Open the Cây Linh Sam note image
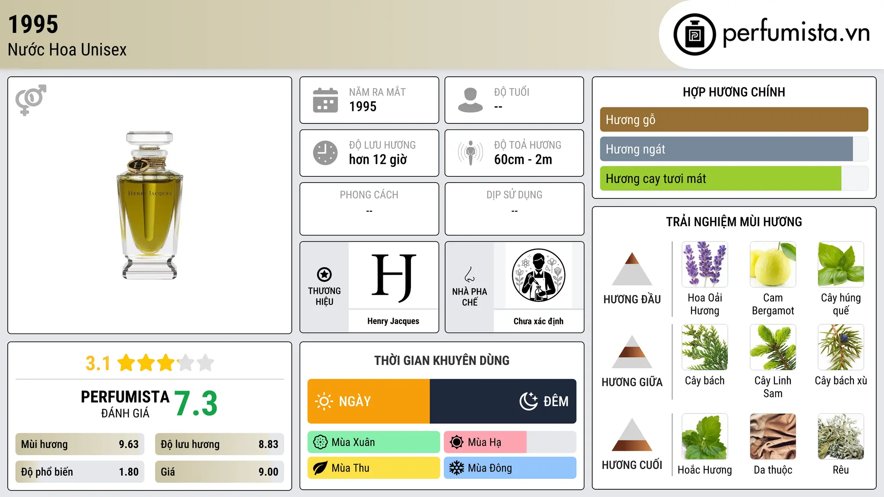884x497 pixels. (773, 347)
